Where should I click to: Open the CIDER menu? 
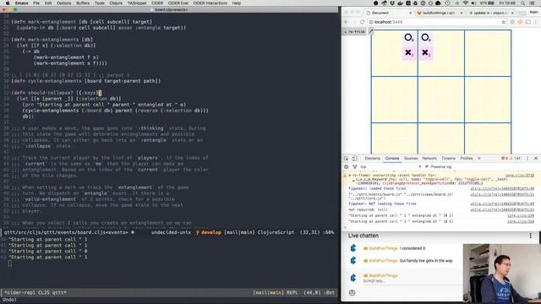tap(157, 3)
